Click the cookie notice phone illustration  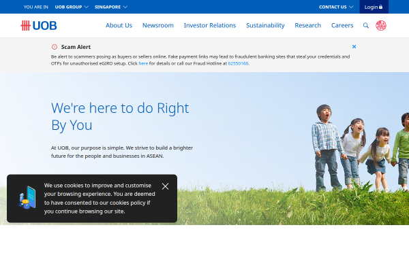27,198
